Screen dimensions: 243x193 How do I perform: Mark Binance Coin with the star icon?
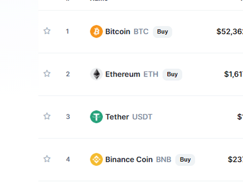[x=47, y=159]
